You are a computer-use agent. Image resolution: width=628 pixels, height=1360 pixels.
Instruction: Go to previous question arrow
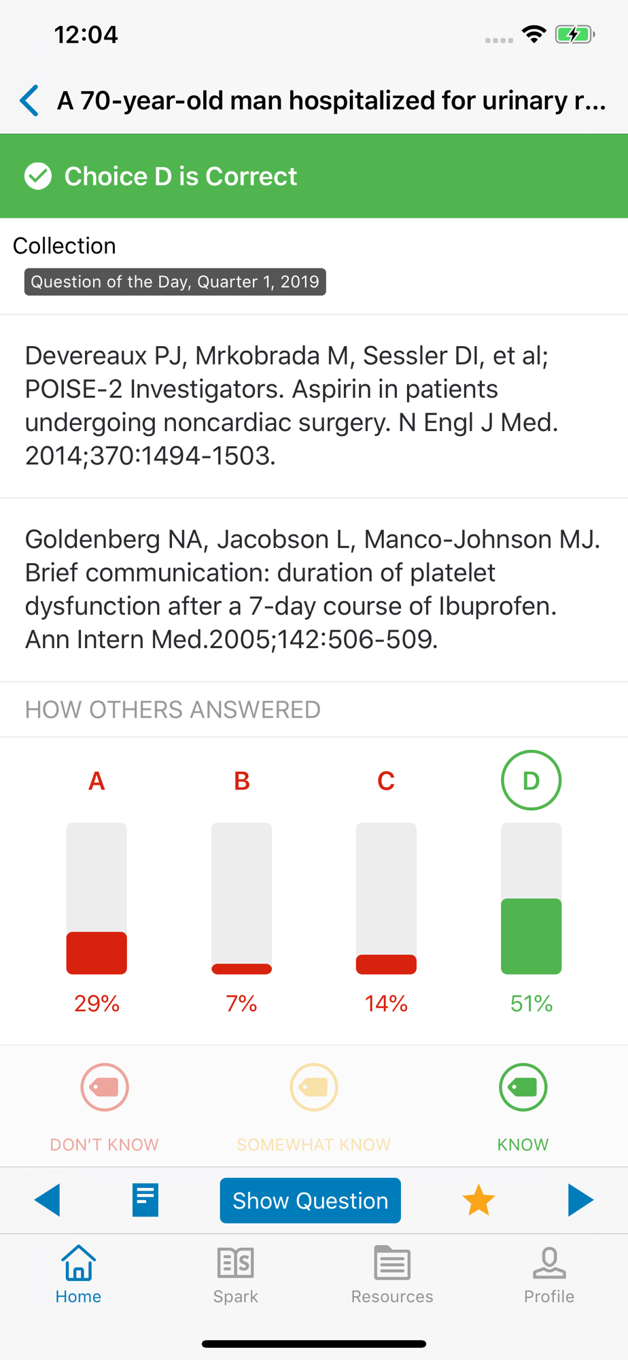[47, 1200]
